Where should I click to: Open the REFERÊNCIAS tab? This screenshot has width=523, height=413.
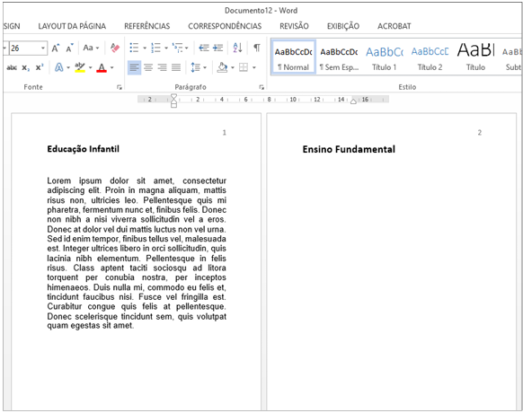(147, 26)
